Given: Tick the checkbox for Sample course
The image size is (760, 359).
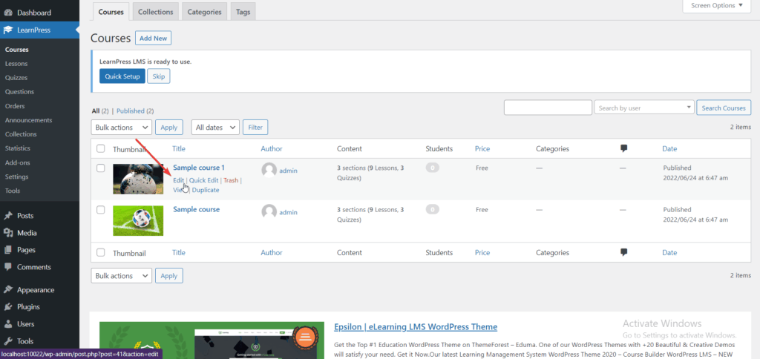Looking at the screenshot, I should pos(100,210).
